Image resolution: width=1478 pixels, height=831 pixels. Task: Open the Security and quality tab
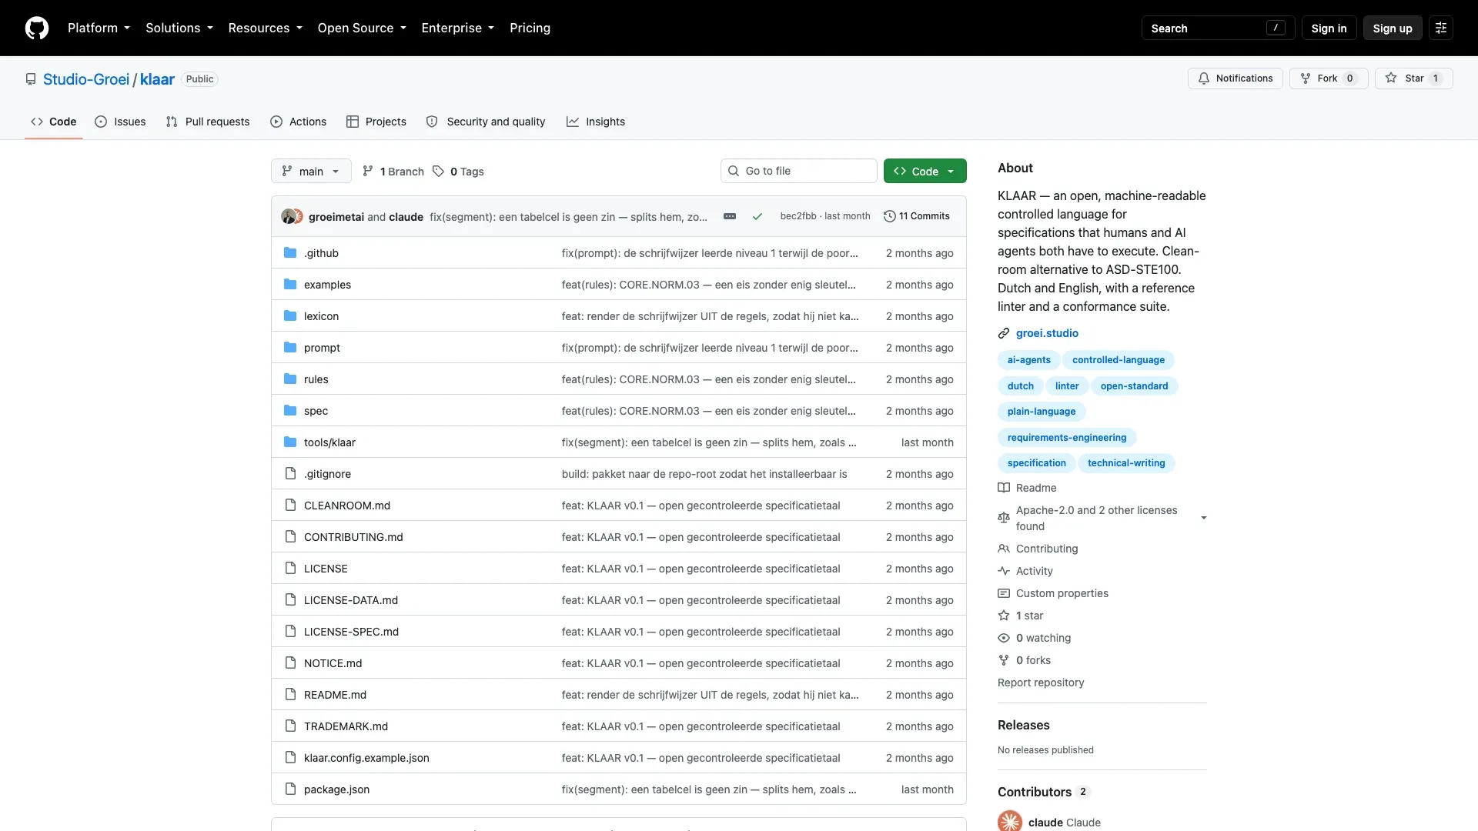pyautogui.click(x=486, y=122)
